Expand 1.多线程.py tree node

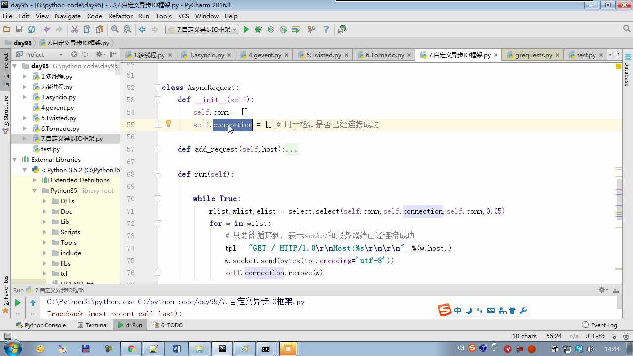[x=25, y=76]
